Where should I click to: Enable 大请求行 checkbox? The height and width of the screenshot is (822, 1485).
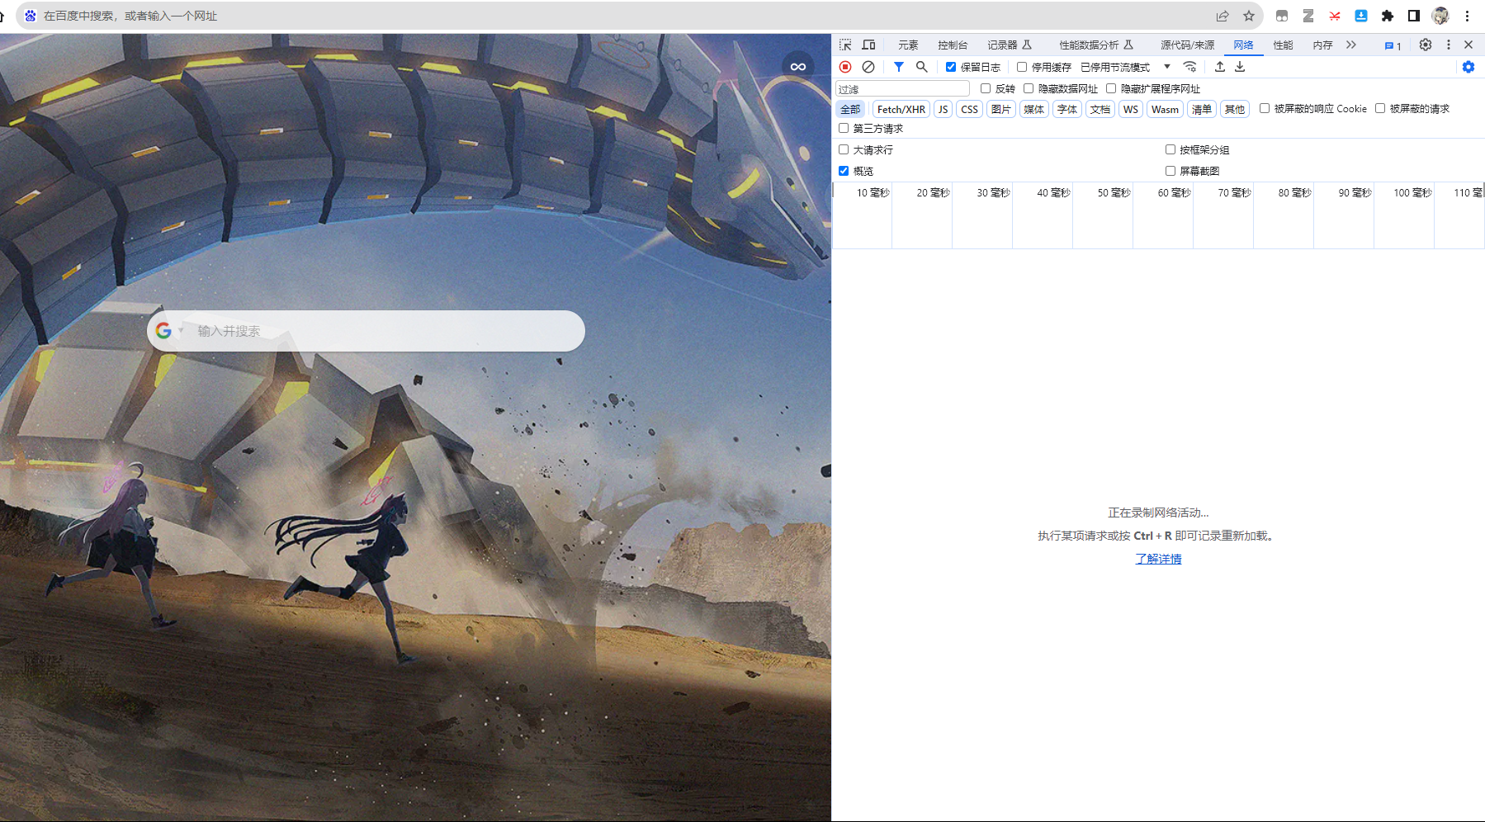pos(844,149)
